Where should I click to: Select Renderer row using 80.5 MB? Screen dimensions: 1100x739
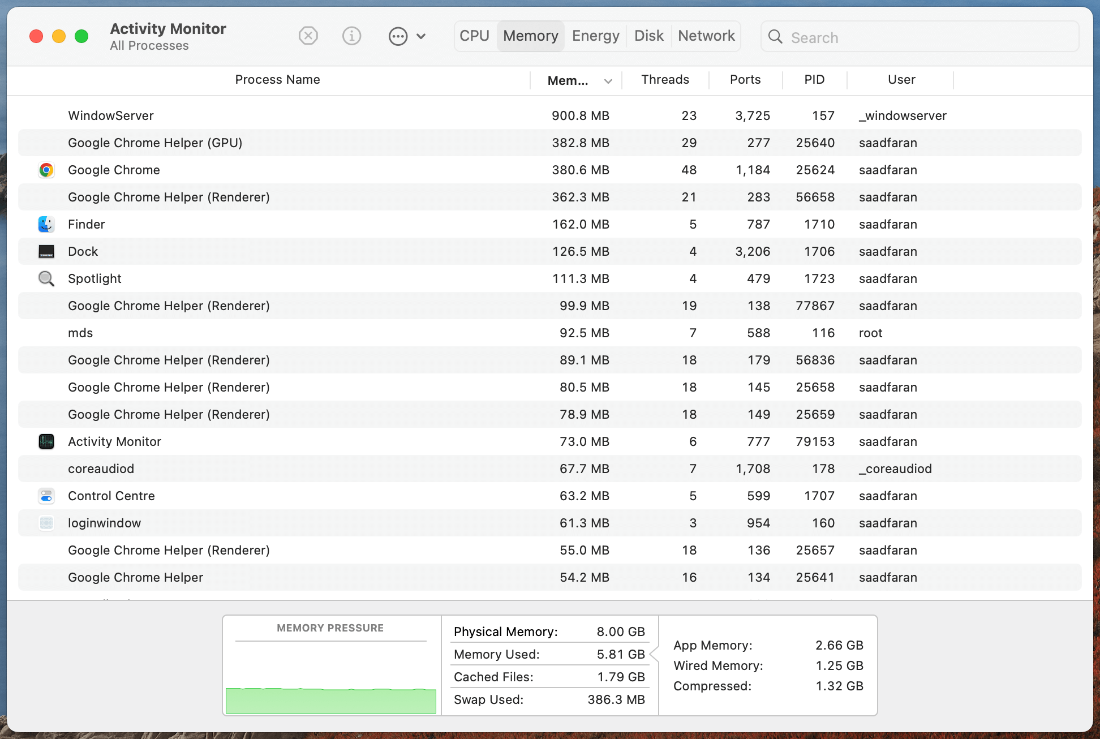(x=550, y=387)
